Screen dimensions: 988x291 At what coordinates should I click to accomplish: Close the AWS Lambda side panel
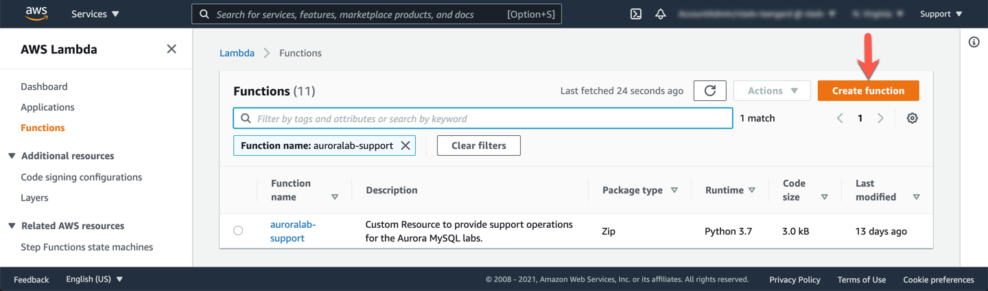[x=172, y=49]
